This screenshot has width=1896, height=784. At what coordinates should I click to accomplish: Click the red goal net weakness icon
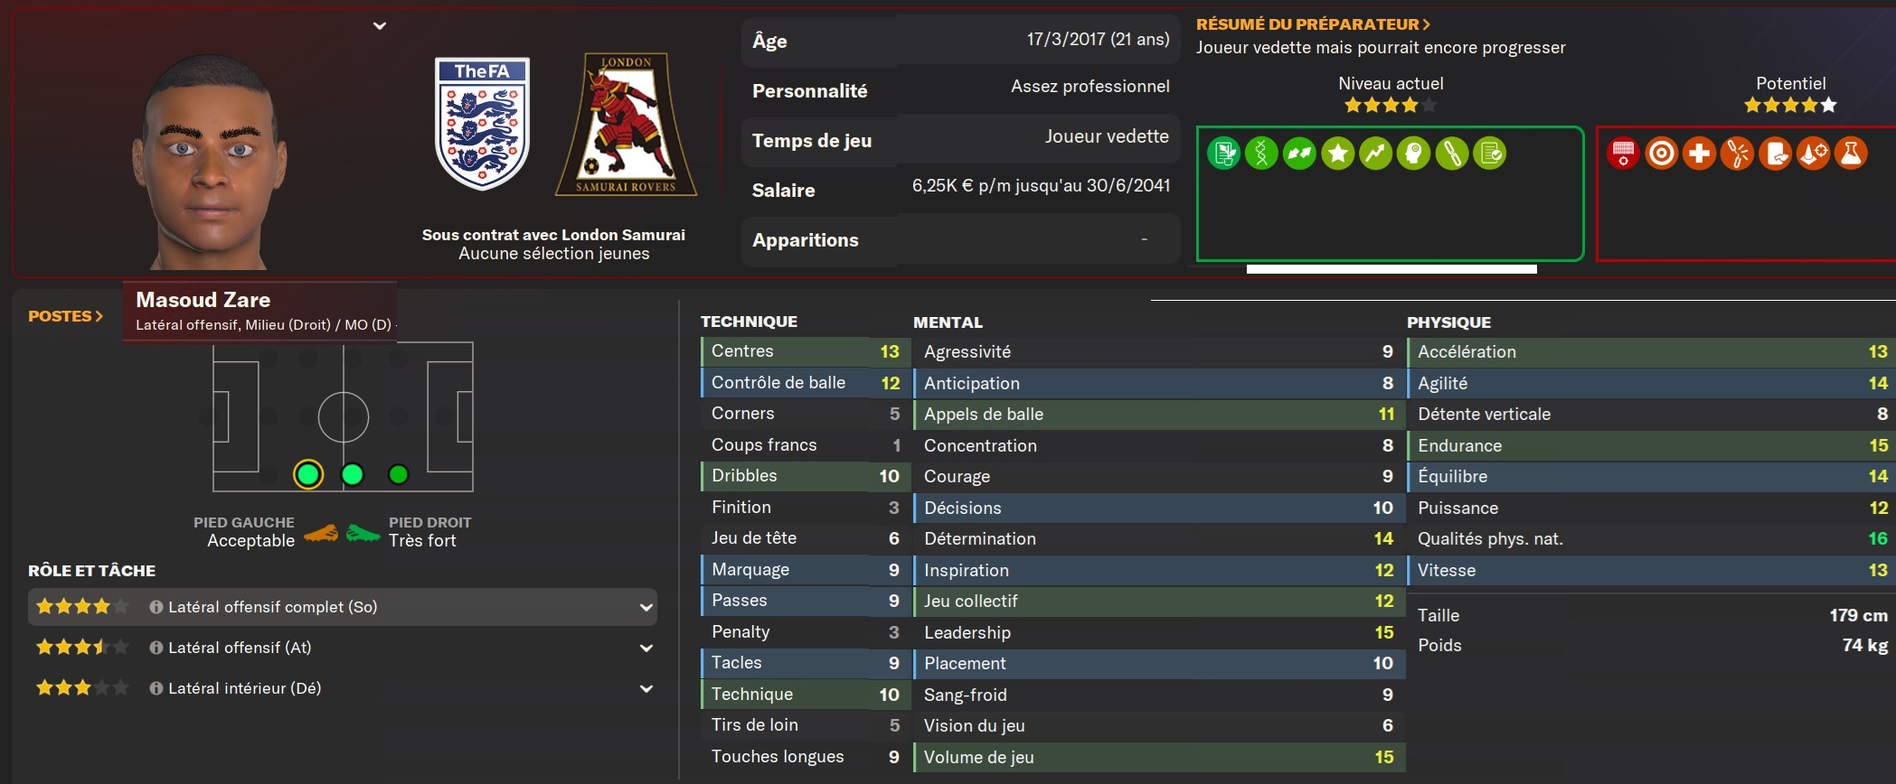[x=1623, y=154]
